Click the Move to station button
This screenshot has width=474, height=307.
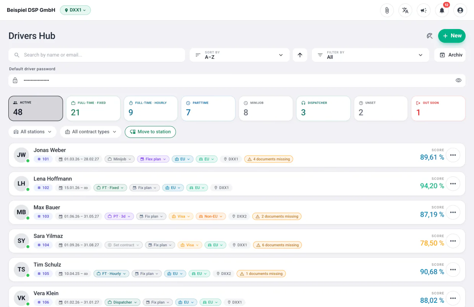(150, 132)
